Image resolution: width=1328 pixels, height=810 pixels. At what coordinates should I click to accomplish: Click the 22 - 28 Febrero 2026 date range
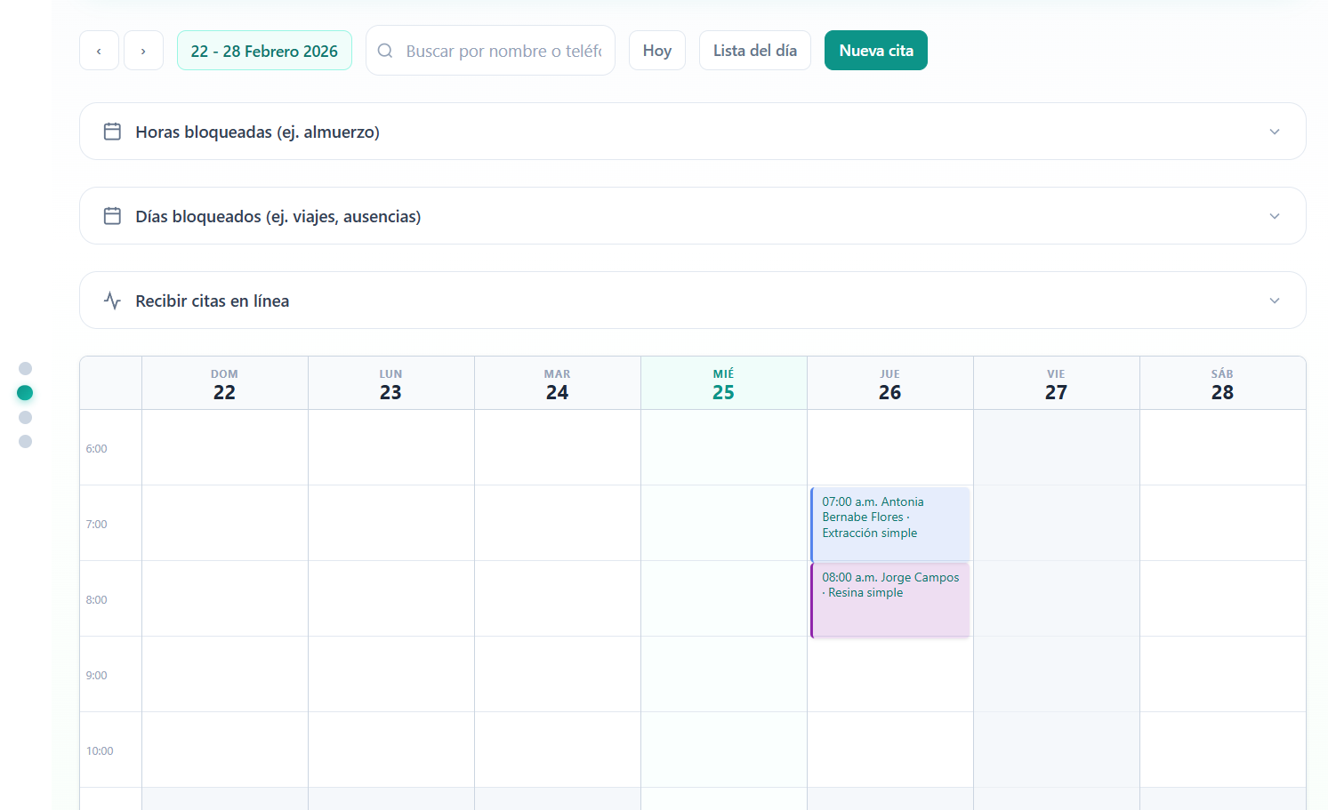264,50
